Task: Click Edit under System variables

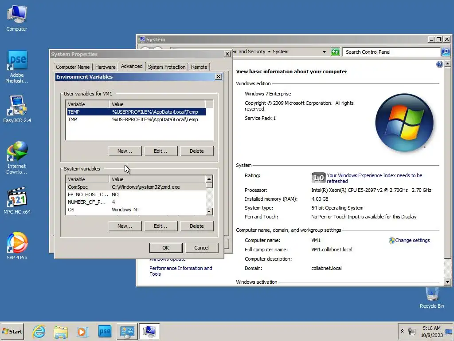Action: pyautogui.click(x=160, y=226)
